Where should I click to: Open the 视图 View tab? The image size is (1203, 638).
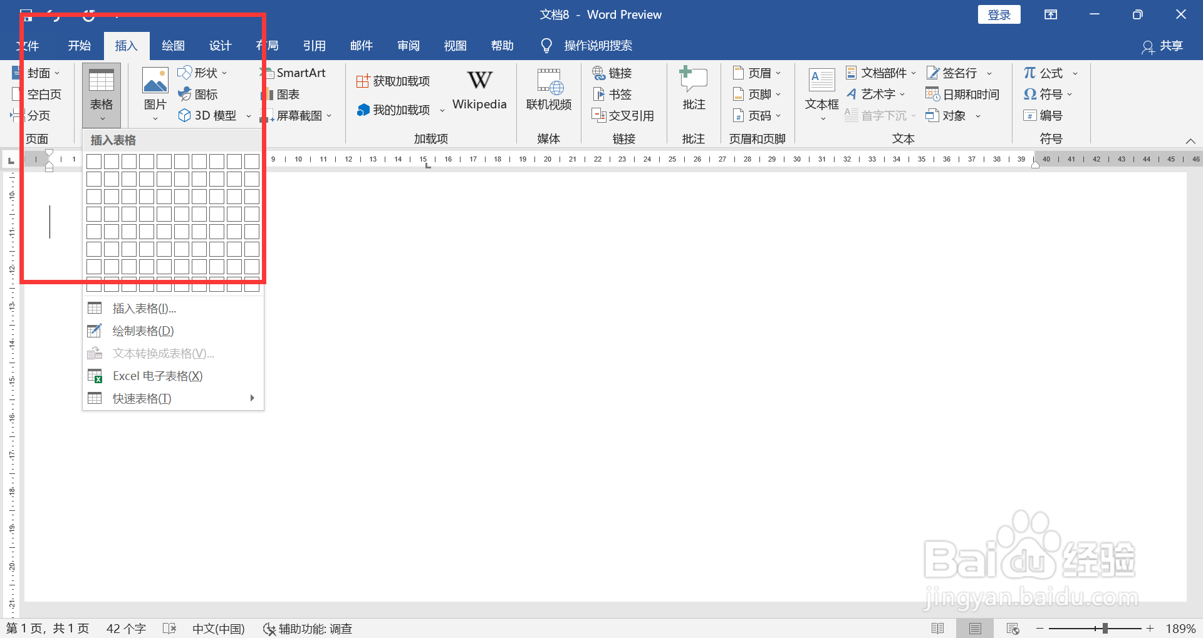[455, 46]
